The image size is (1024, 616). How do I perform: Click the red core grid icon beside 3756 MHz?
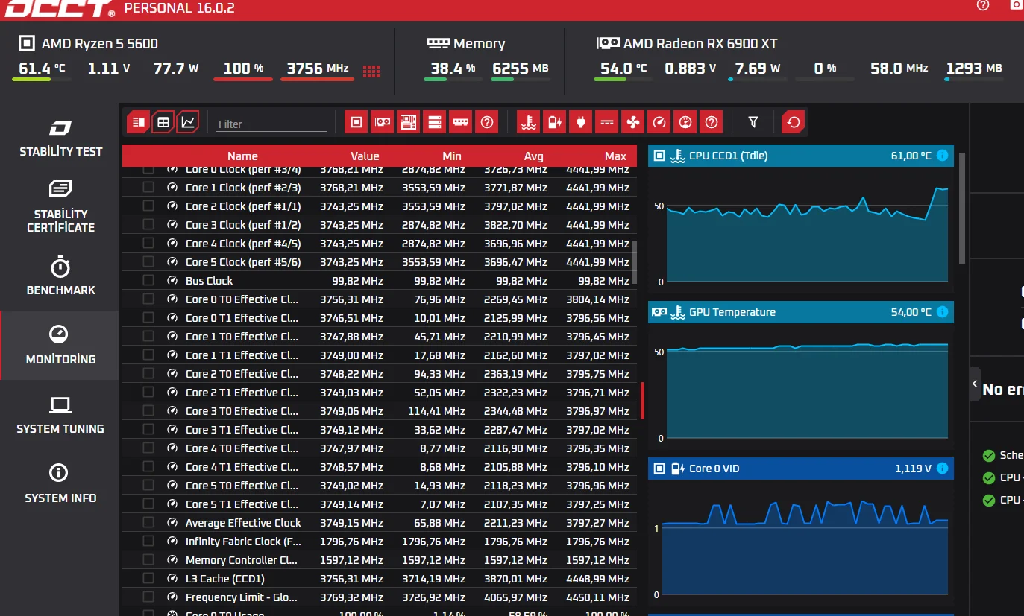coord(371,71)
